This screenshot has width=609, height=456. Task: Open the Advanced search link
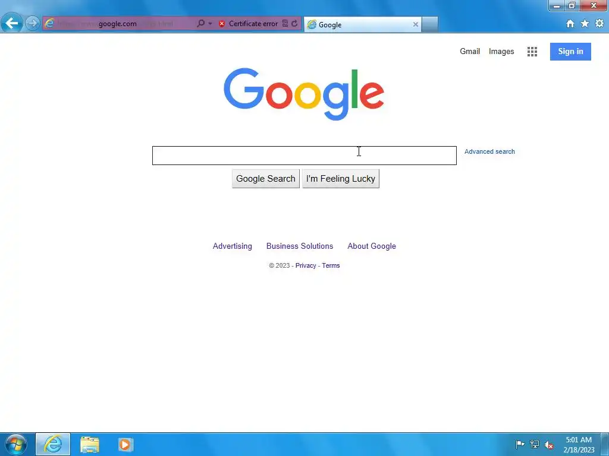489,151
